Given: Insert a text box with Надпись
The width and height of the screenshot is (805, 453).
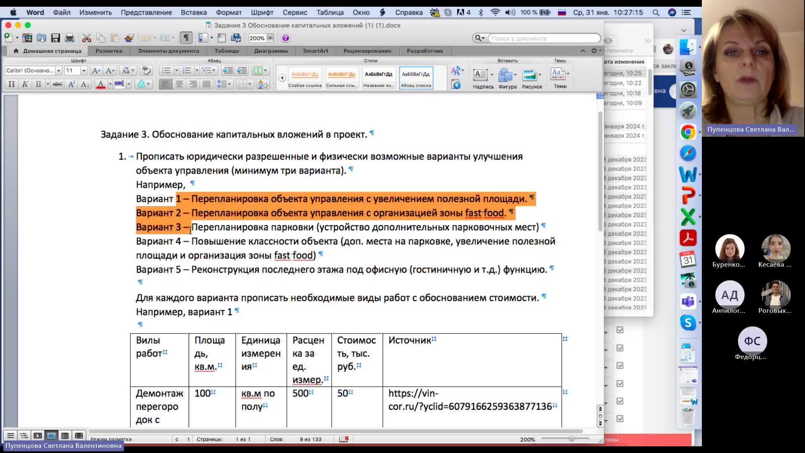Looking at the screenshot, I should pos(483,79).
